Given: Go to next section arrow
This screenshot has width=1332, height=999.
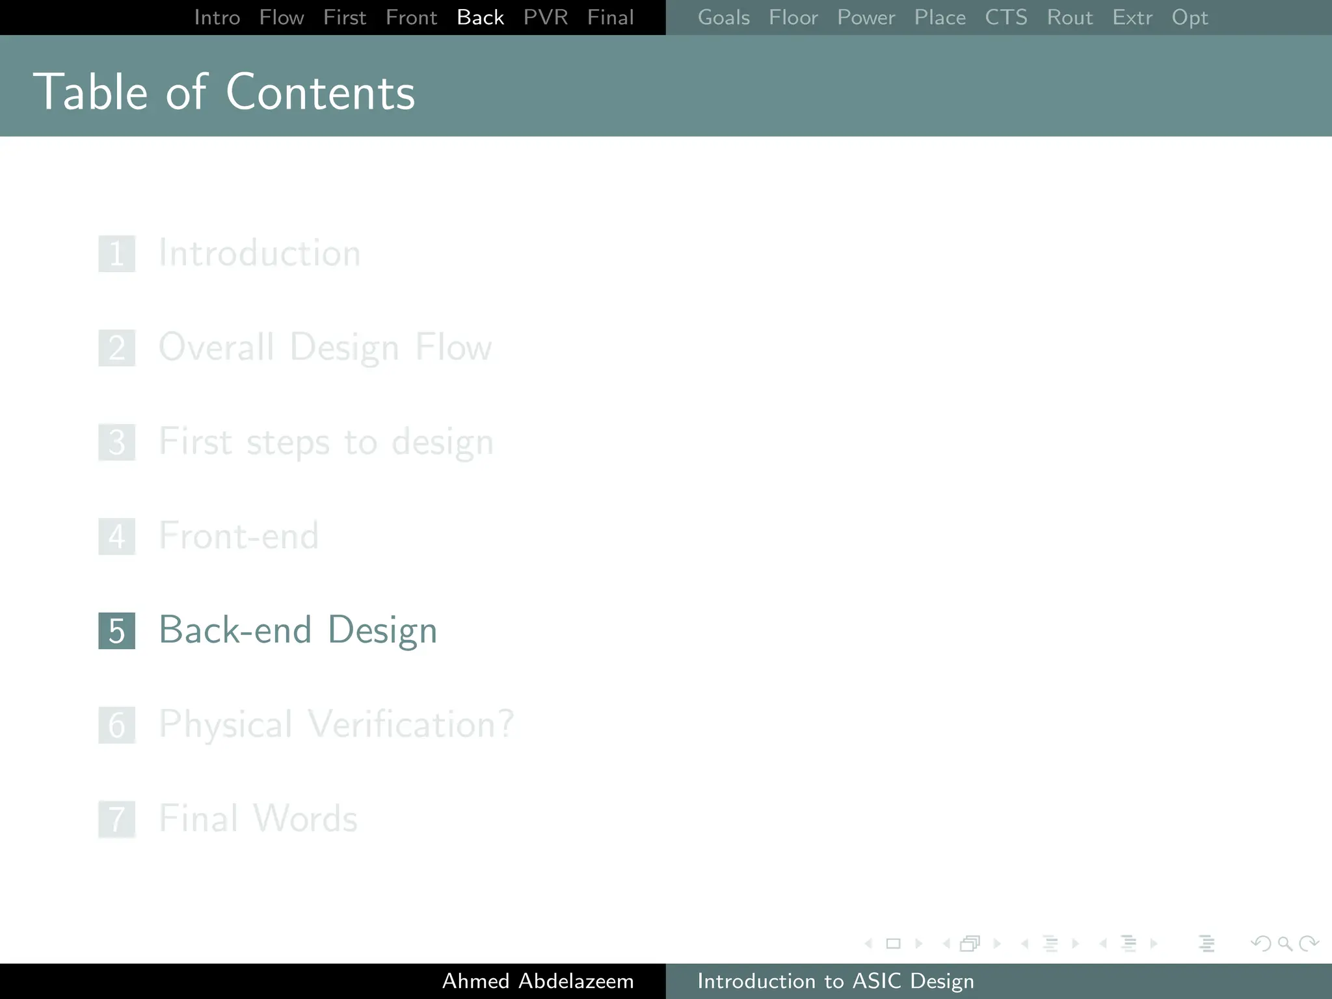Looking at the screenshot, I should pyautogui.click(x=1154, y=944).
